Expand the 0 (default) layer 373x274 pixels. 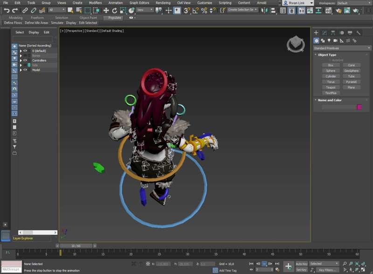21,51
